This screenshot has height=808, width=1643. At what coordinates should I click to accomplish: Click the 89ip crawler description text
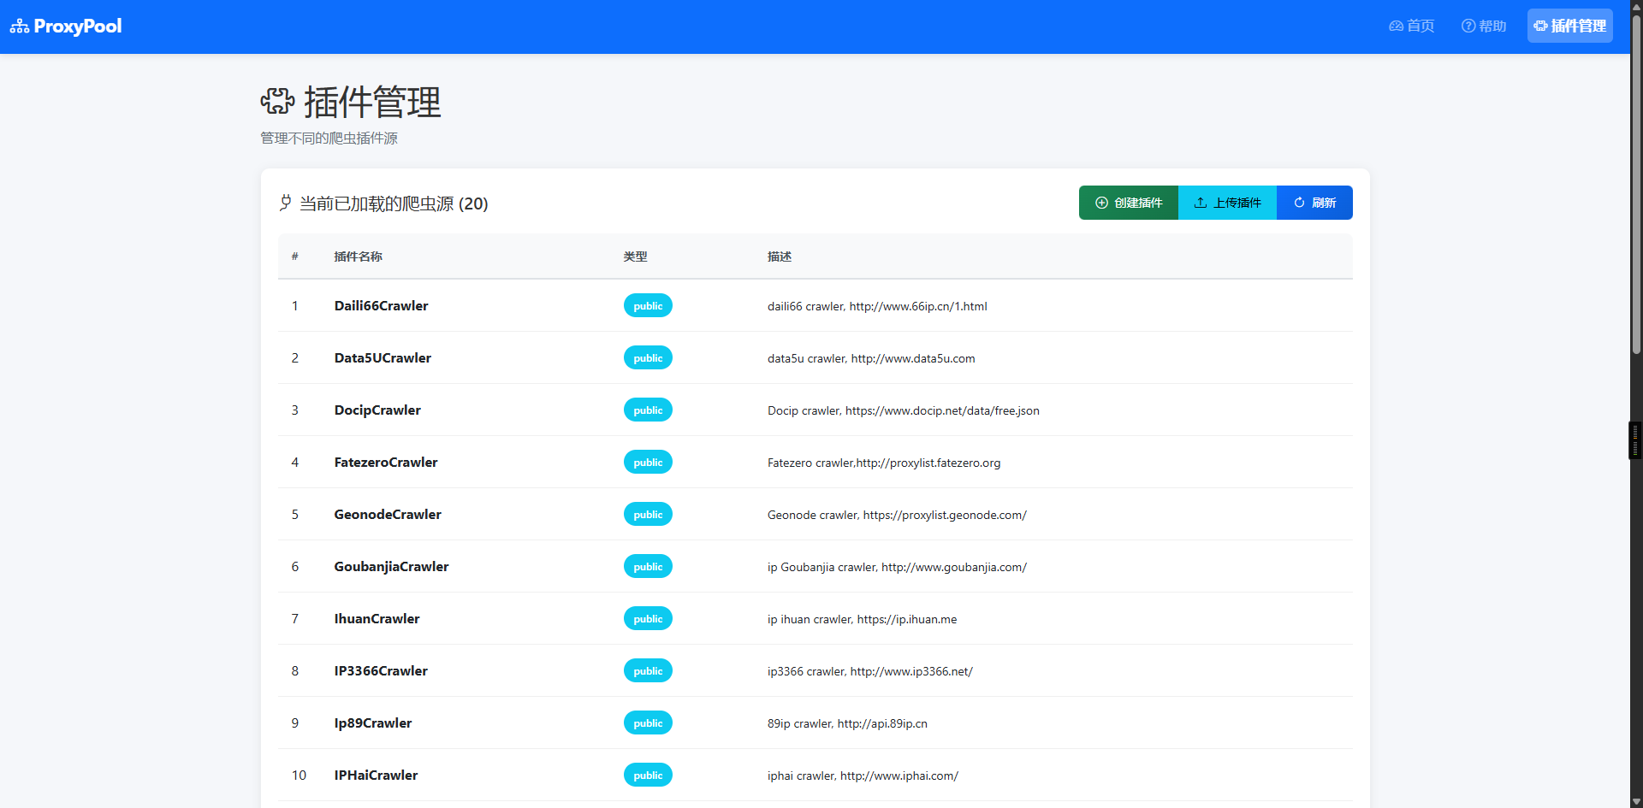[x=847, y=723]
